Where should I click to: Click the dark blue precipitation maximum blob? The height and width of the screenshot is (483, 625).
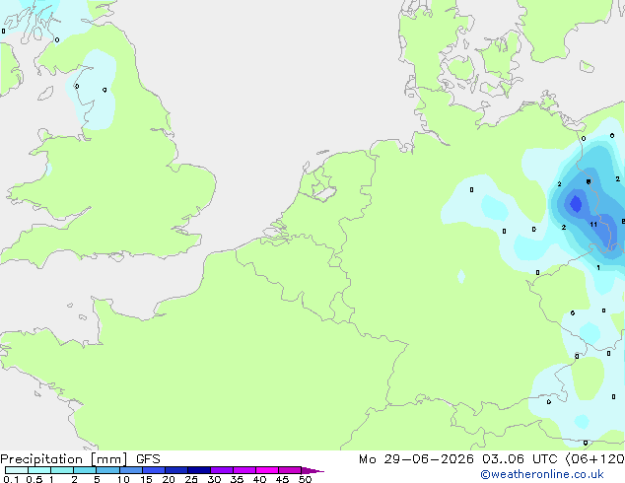click(576, 204)
